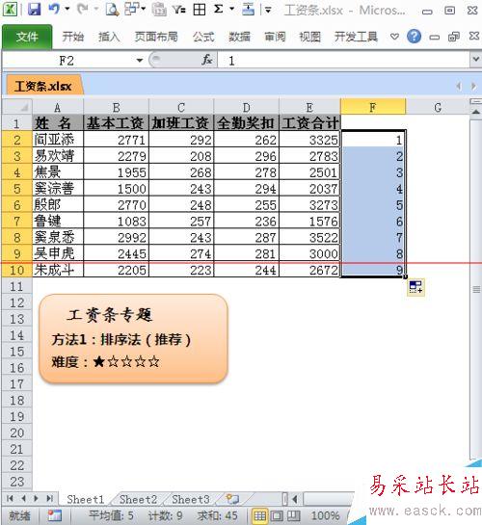Click the Select All corner button
Viewport: 482px width, 525px height.
(17, 107)
